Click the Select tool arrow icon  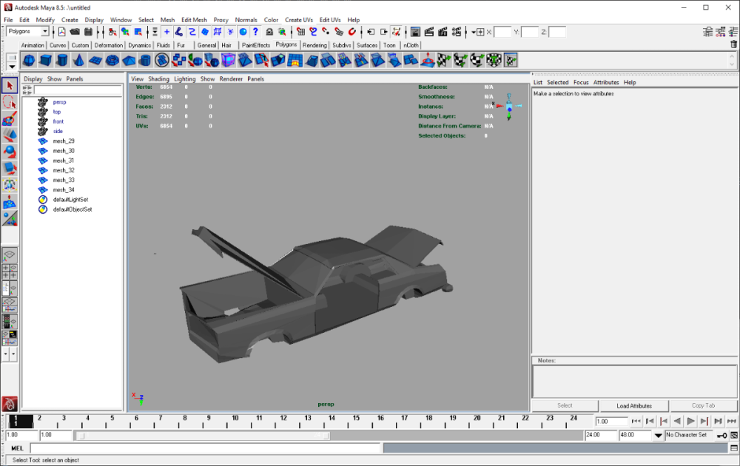point(10,86)
